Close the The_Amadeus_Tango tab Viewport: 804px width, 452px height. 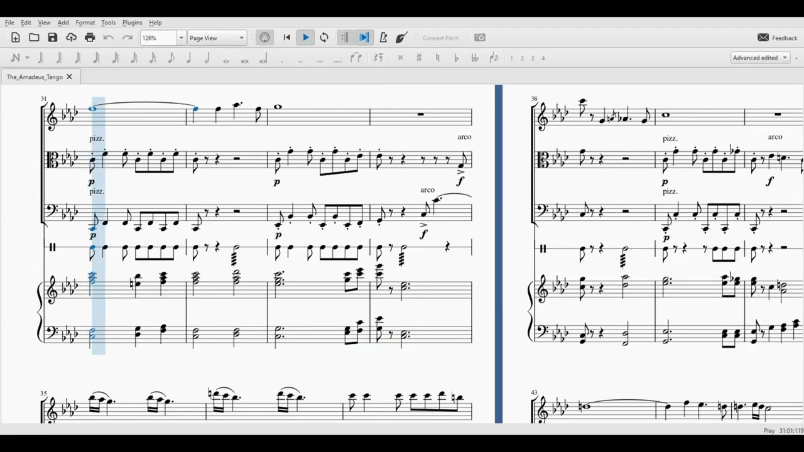click(69, 77)
